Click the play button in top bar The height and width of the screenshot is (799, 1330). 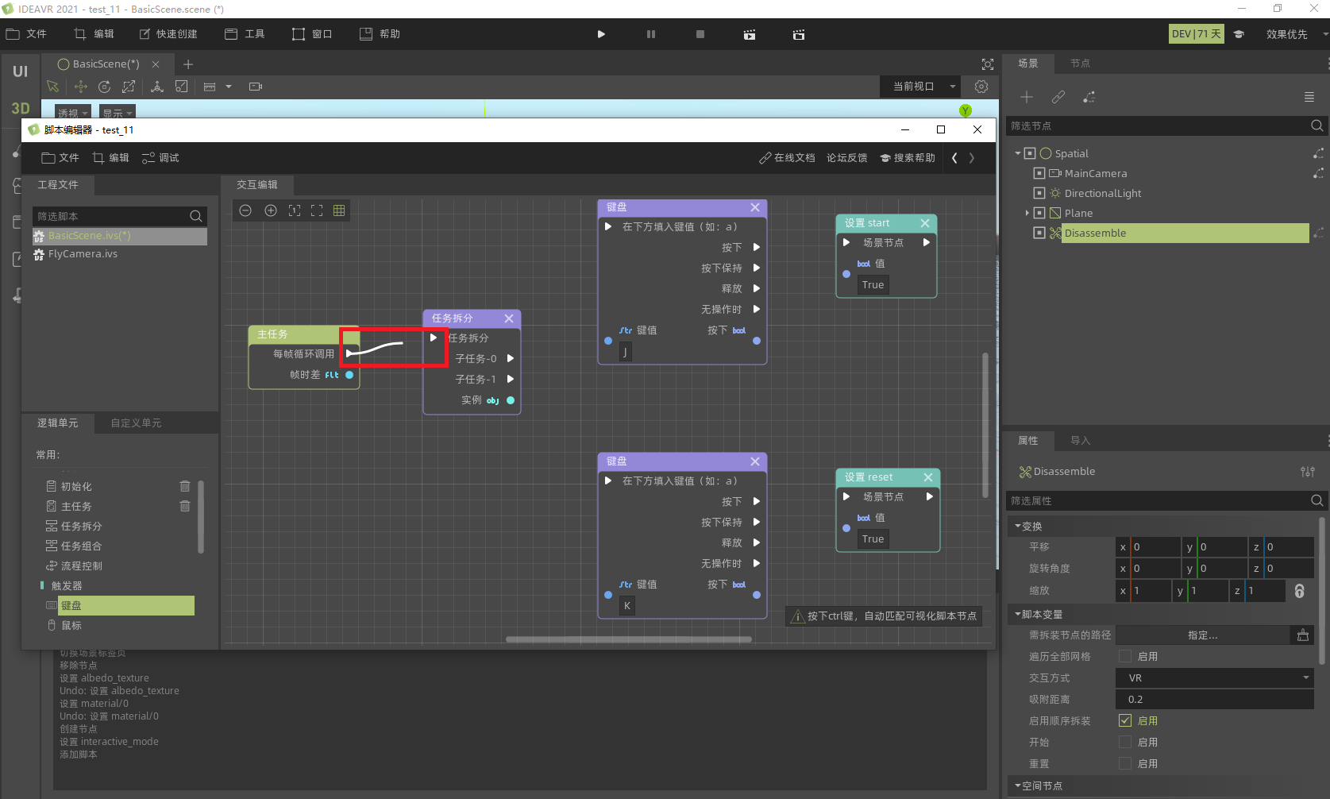[601, 34]
